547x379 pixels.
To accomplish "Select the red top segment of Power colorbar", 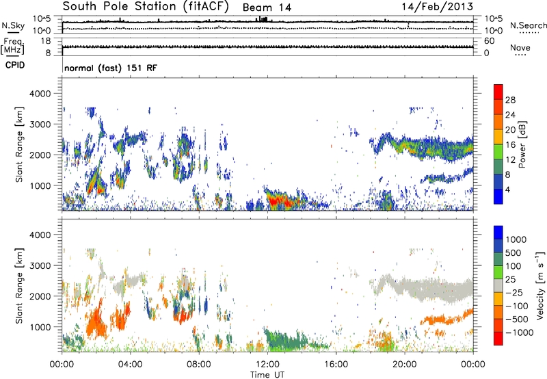I will [498, 92].
